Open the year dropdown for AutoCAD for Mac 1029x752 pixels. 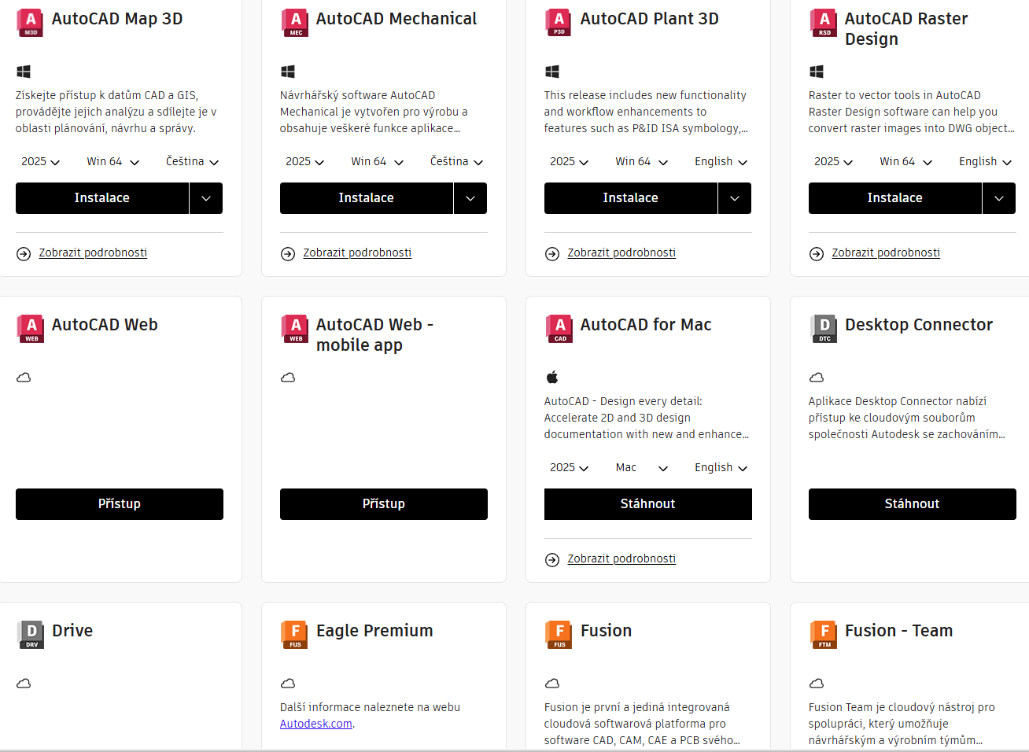click(x=569, y=467)
